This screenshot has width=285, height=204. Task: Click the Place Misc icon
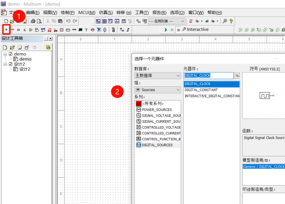[x=74, y=30]
